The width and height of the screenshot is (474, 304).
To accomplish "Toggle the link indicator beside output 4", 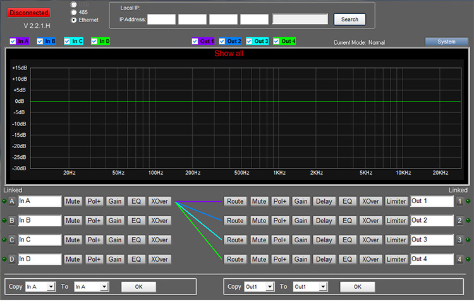I will coord(468,259).
